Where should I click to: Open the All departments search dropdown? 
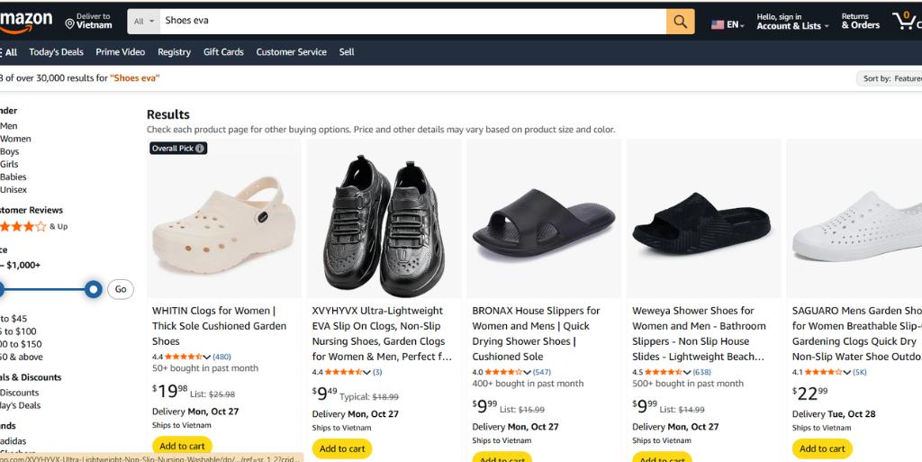pyautogui.click(x=144, y=21)
